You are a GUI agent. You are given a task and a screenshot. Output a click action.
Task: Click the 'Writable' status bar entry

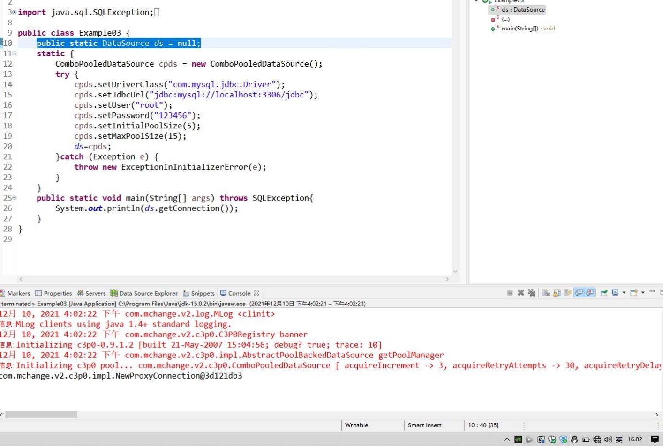[356, 425]
